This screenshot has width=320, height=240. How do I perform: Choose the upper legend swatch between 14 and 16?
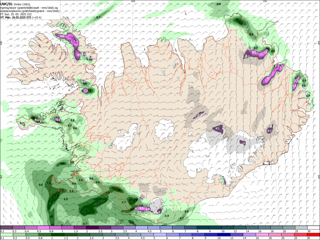(252, 228)
